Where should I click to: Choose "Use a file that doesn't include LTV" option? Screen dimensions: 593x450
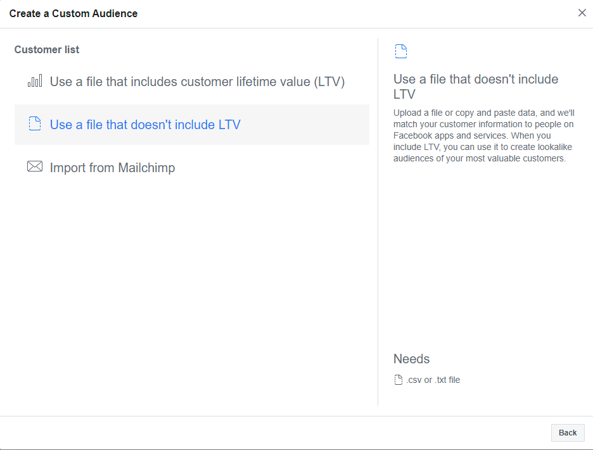(145, 125)
